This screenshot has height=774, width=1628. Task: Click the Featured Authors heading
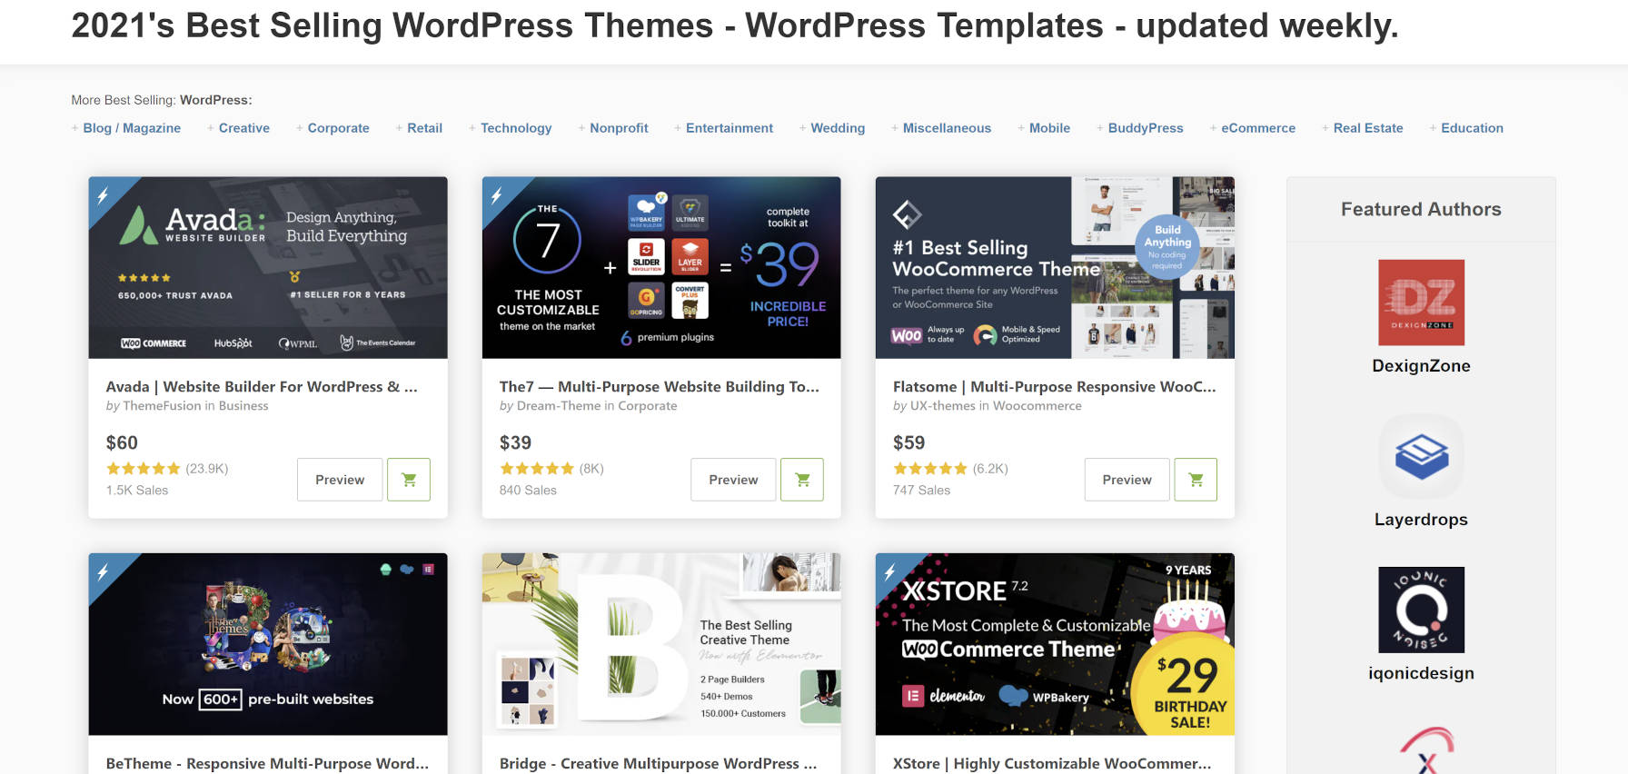[1421, 210]
